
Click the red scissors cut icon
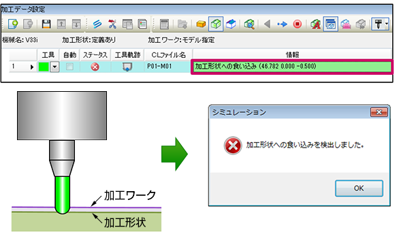point(112,24)
